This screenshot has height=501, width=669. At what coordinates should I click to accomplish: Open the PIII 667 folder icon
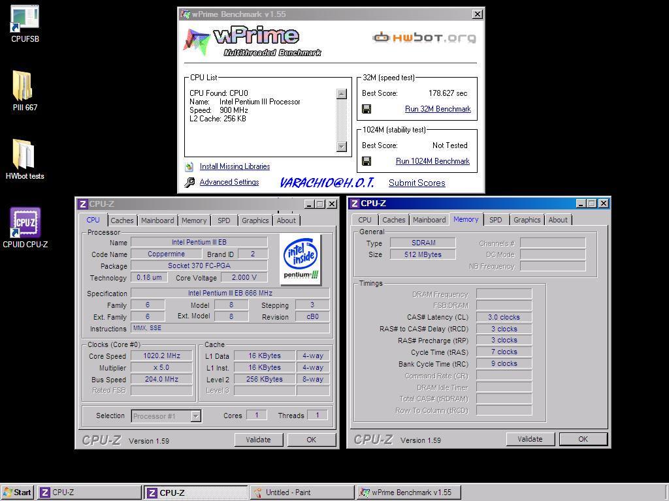[24, 85]
